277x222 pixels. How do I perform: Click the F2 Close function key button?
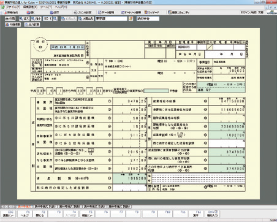[x=40, y=214]
